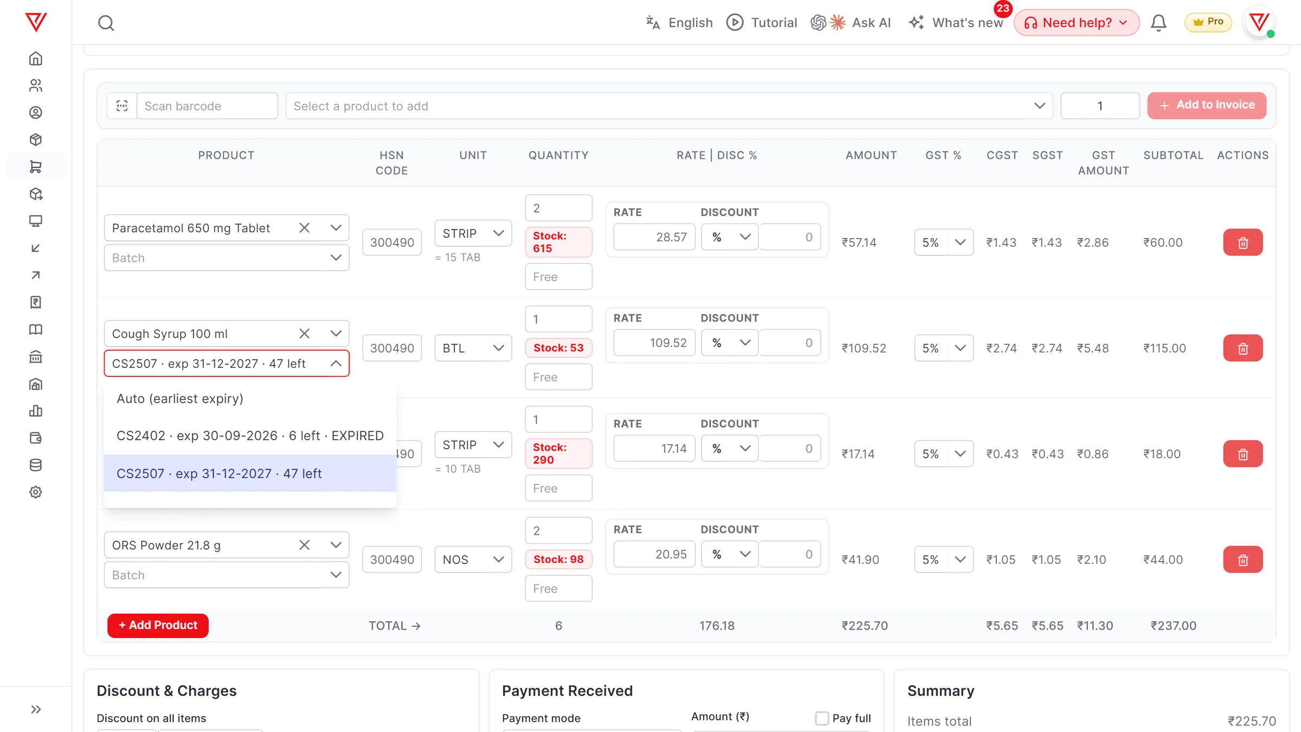The height and width of the screenshot is (732, 1301).
Task: Open the English language selector
Action: [x=679, y=23]
